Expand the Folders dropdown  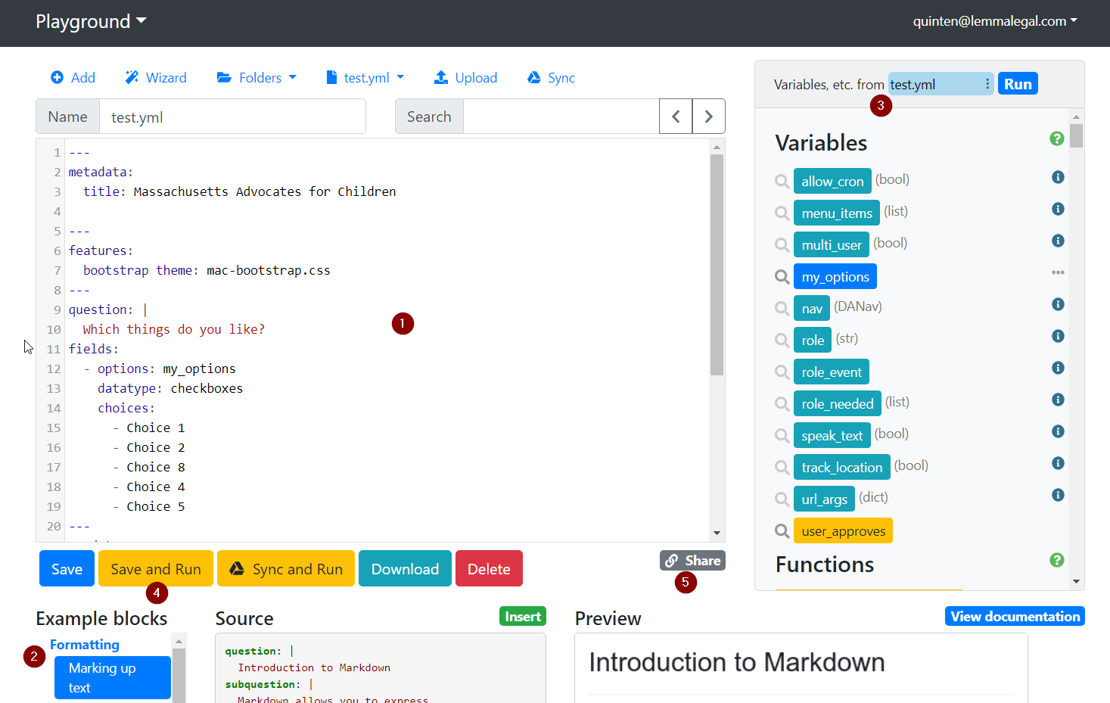pyautogui.click(x=257, y=78)
